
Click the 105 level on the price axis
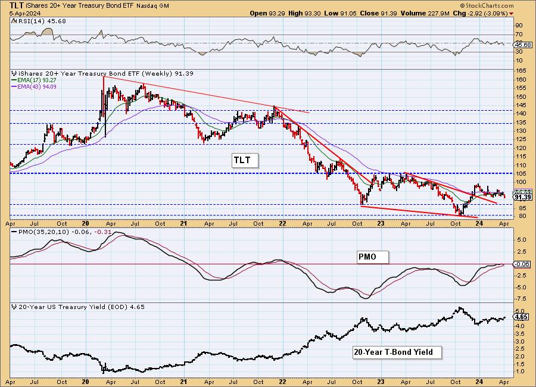(521, 174)
